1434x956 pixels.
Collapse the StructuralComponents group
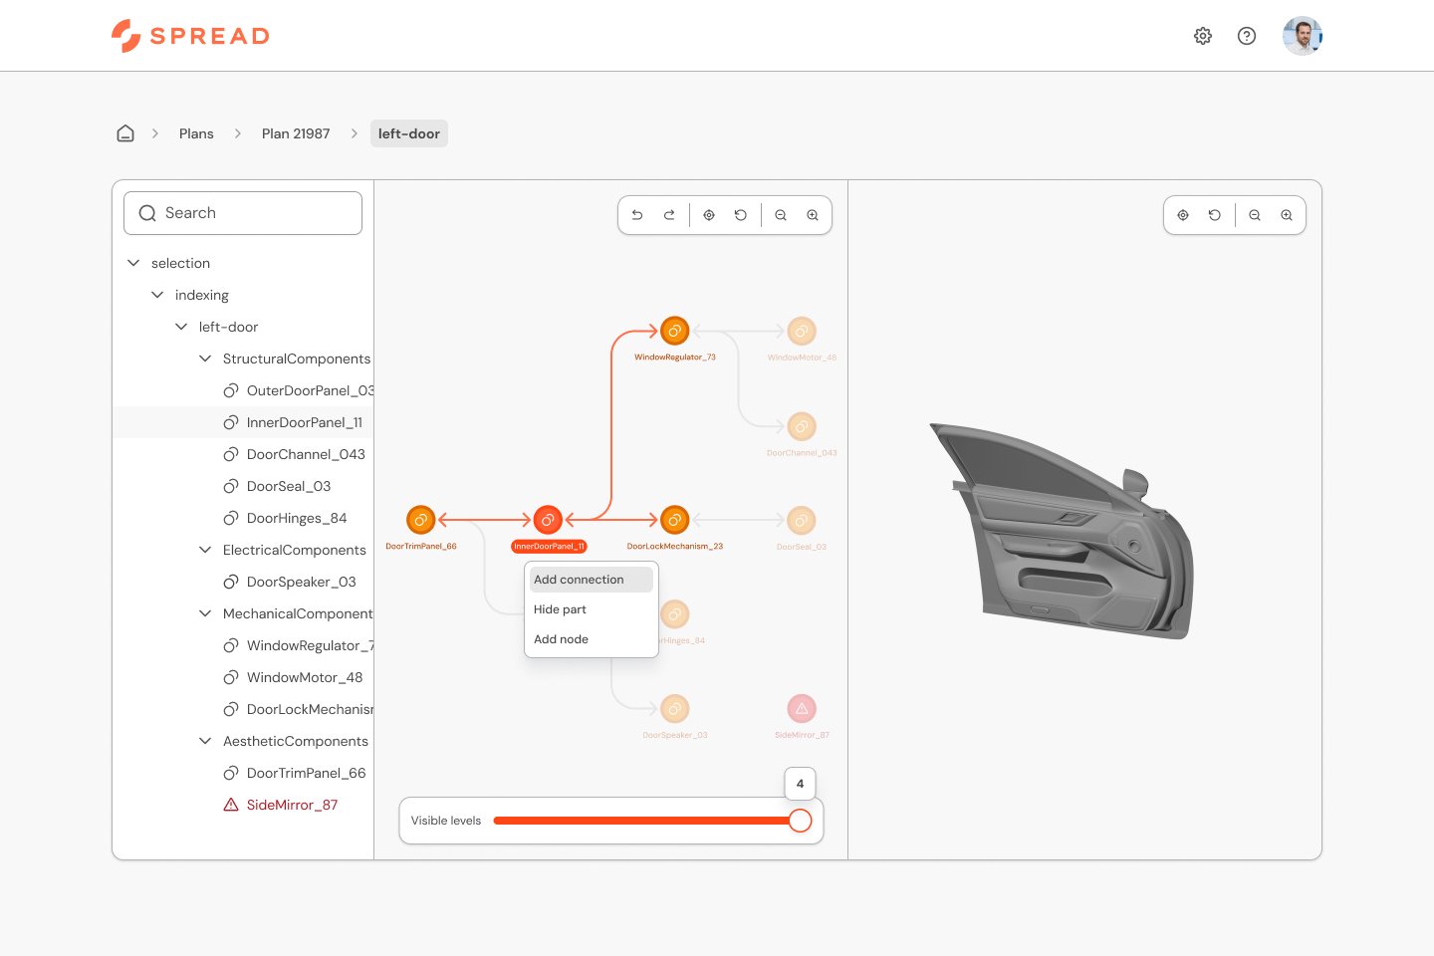tap(205, 358)
